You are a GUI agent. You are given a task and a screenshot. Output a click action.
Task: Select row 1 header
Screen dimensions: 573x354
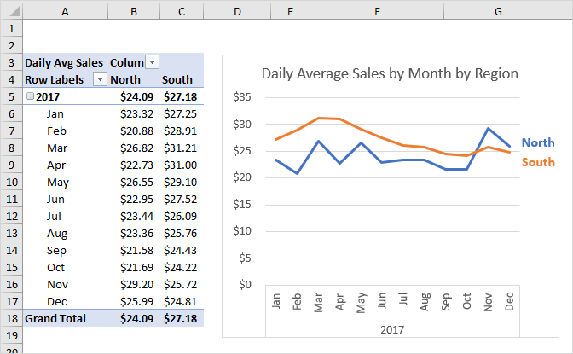(x=11, y=28)
